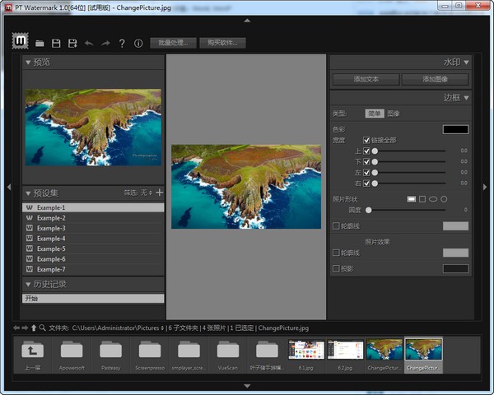Select the circle photo shape option
Screen dimensions: 494x395
click(444, 198)
